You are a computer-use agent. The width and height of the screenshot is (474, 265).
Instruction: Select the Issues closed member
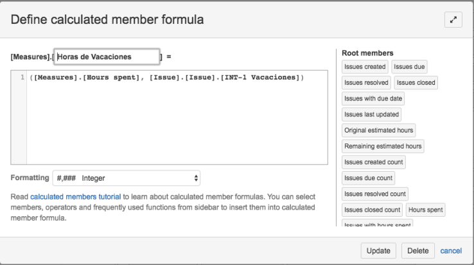(x=416, y=82)
